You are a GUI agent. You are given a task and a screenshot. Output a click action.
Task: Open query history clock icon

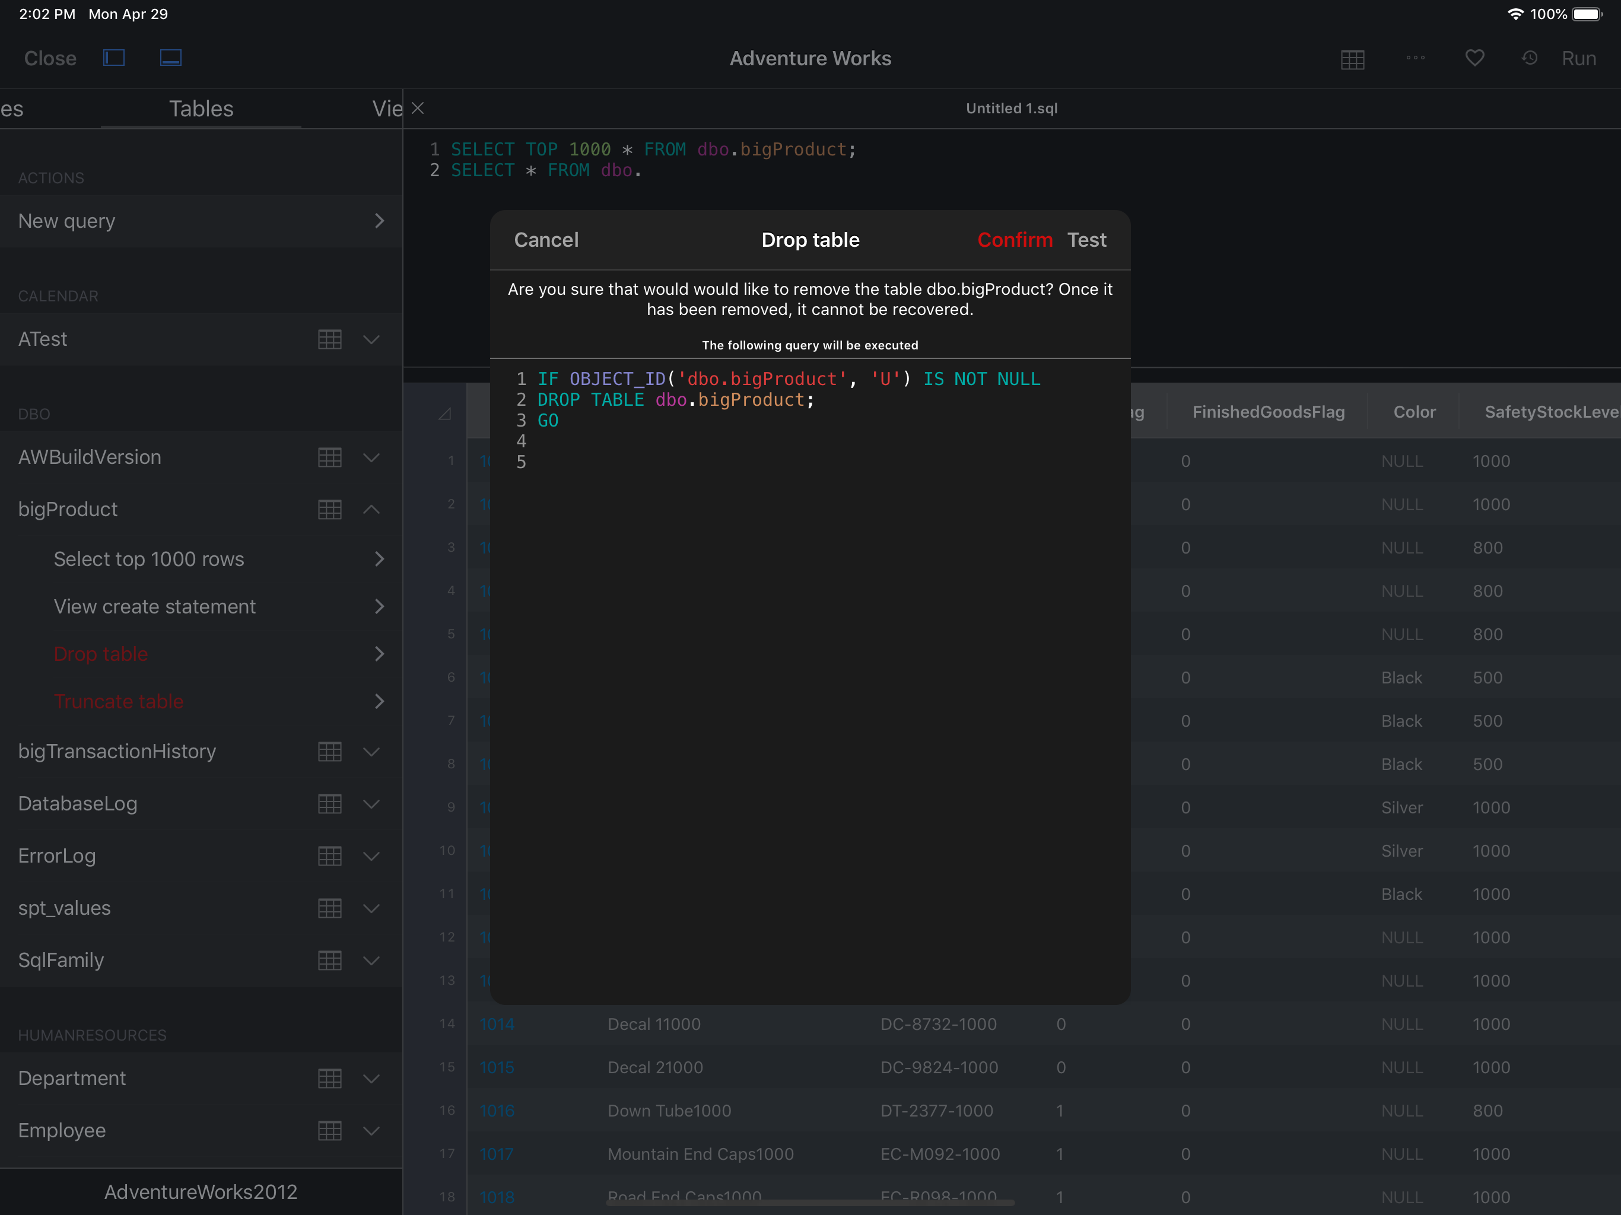(1530, 58)
